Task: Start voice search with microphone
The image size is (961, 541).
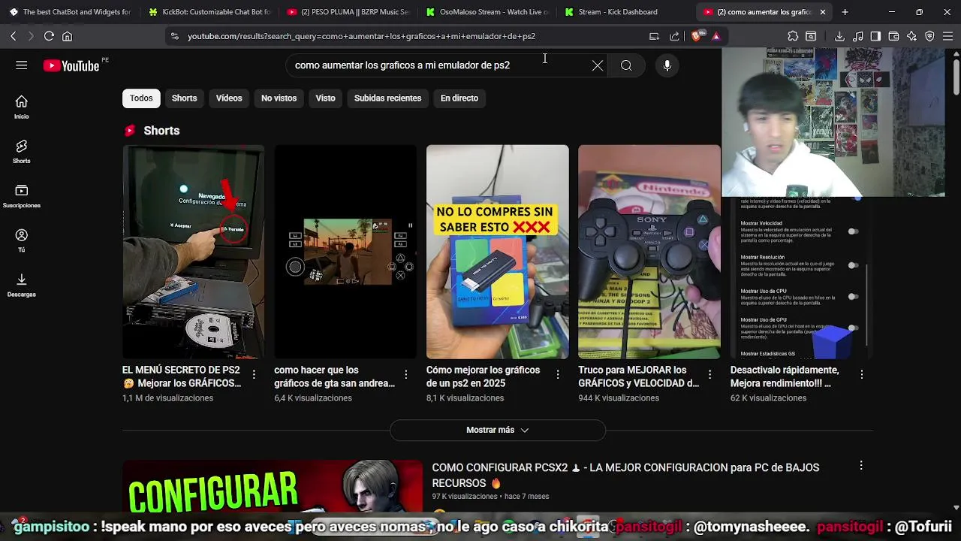Action: [x=667, y=65]
